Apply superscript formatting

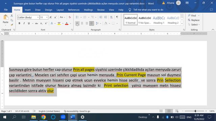click(x=46, y=24)
